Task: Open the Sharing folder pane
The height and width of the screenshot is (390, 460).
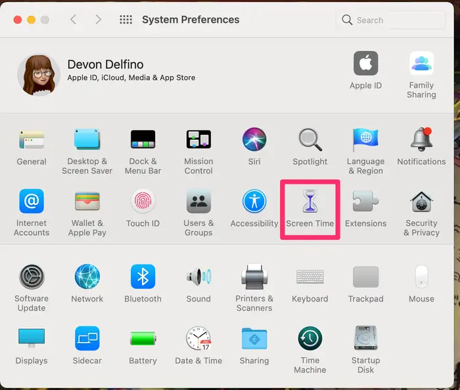Action: [x=254, y=338]
